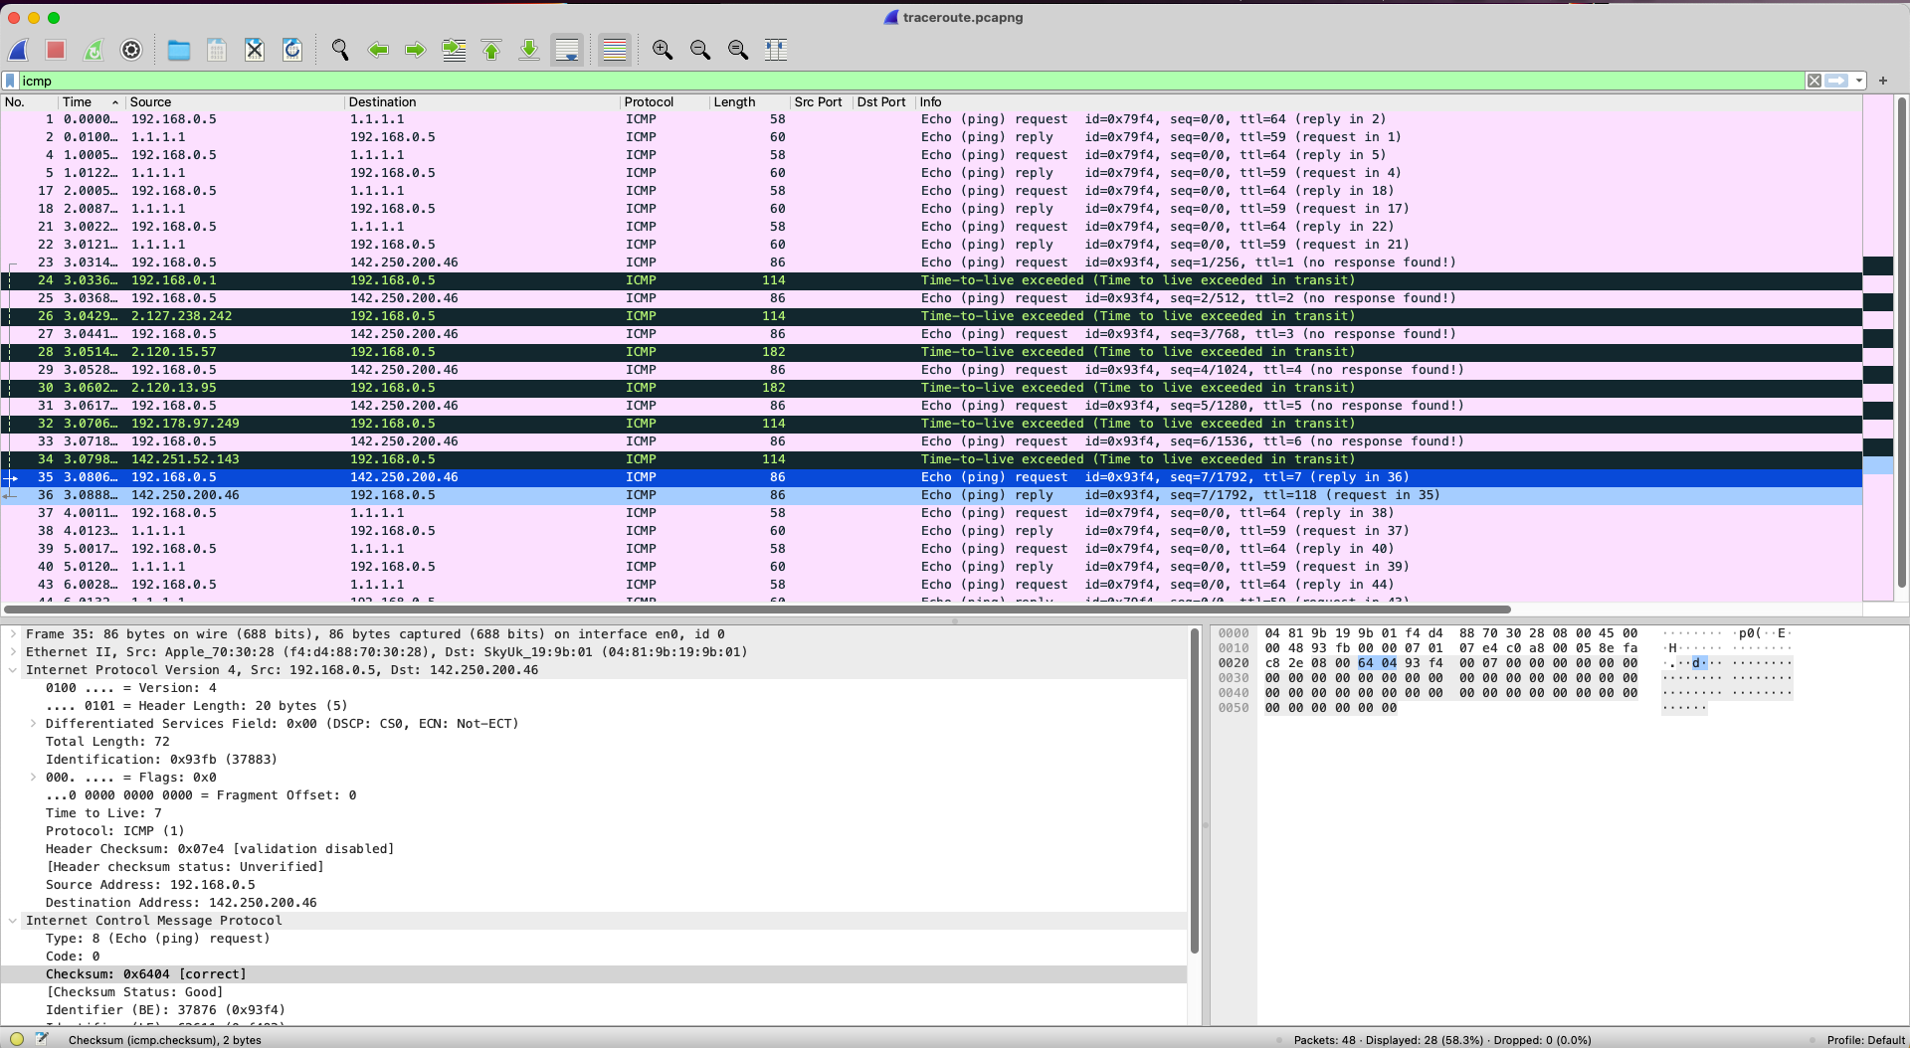Go back in packet history

378,50
